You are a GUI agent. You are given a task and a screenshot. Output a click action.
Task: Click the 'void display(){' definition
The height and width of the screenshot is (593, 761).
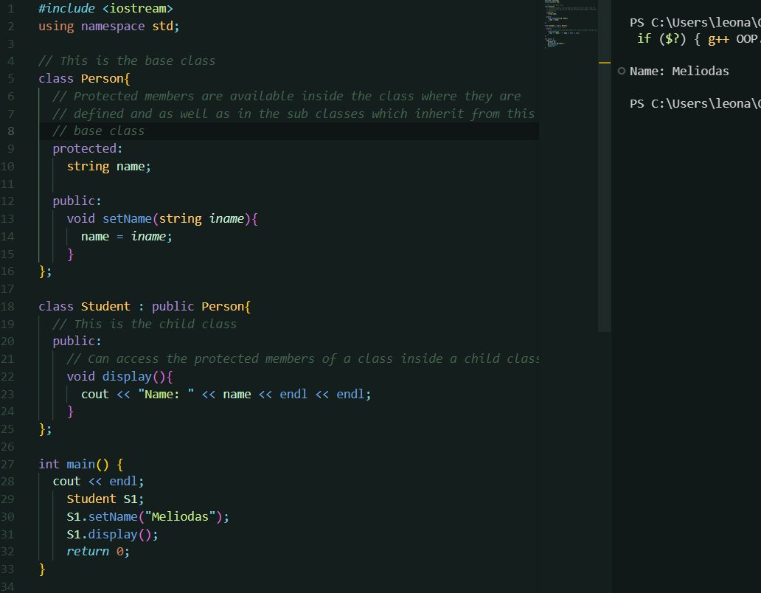[119, 377]
